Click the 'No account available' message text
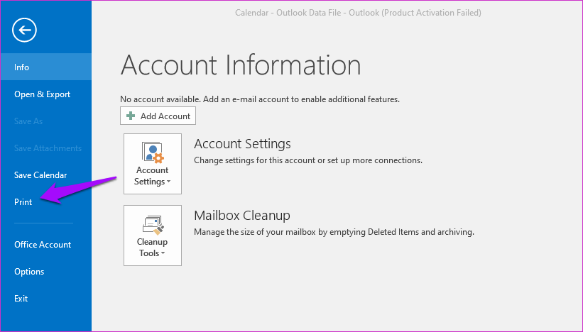The width and height of the screenshot is (583, 332). point(260,99)
